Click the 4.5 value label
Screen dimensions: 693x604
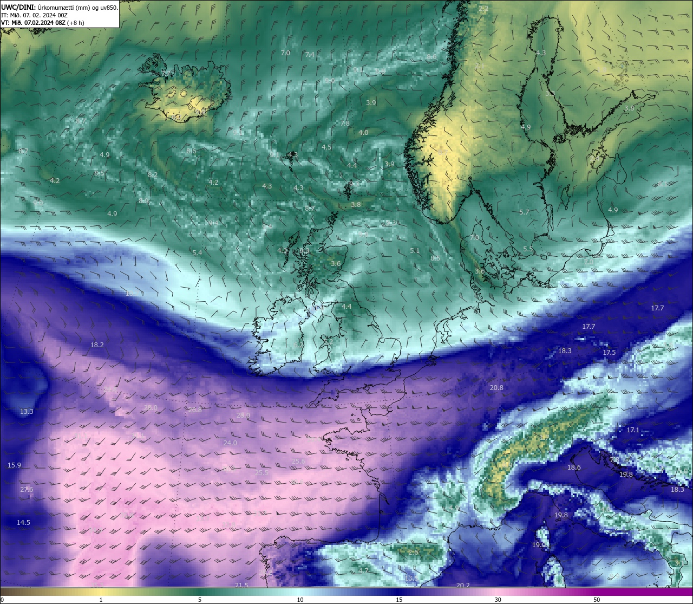[x=326, y=147]
